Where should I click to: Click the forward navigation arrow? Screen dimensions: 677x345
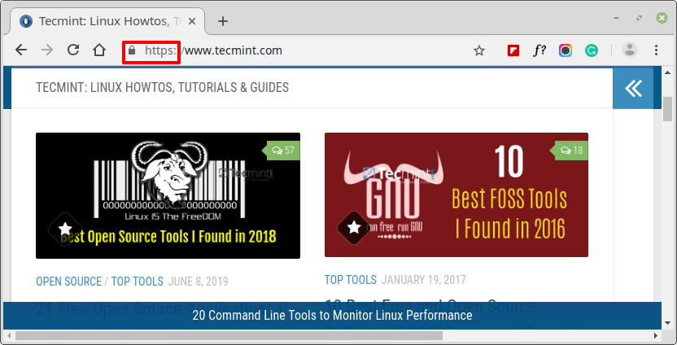click(47, 50)
